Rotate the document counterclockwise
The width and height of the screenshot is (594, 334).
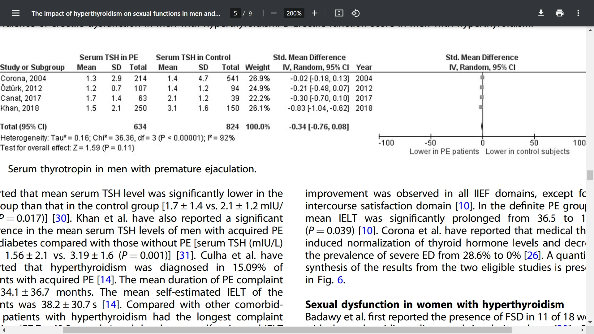[355, 13]
